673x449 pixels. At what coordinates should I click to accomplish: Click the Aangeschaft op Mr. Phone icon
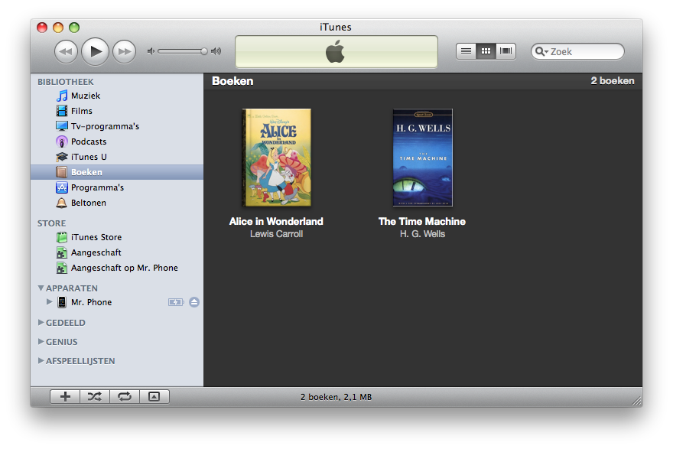[x=62, y=268]
